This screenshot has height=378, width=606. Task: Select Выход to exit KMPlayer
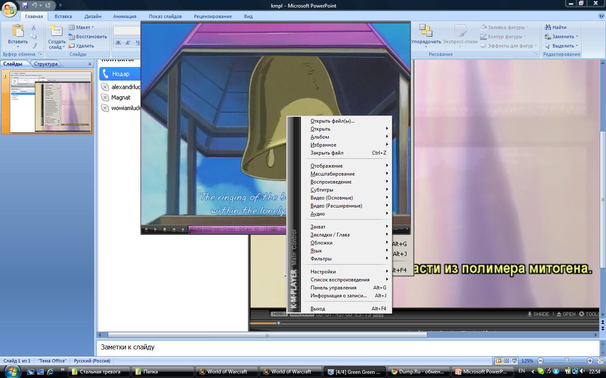point(348,309)
